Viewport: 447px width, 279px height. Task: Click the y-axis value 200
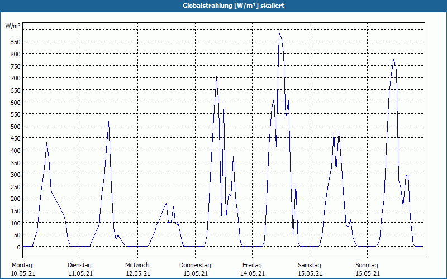[15, 199]
